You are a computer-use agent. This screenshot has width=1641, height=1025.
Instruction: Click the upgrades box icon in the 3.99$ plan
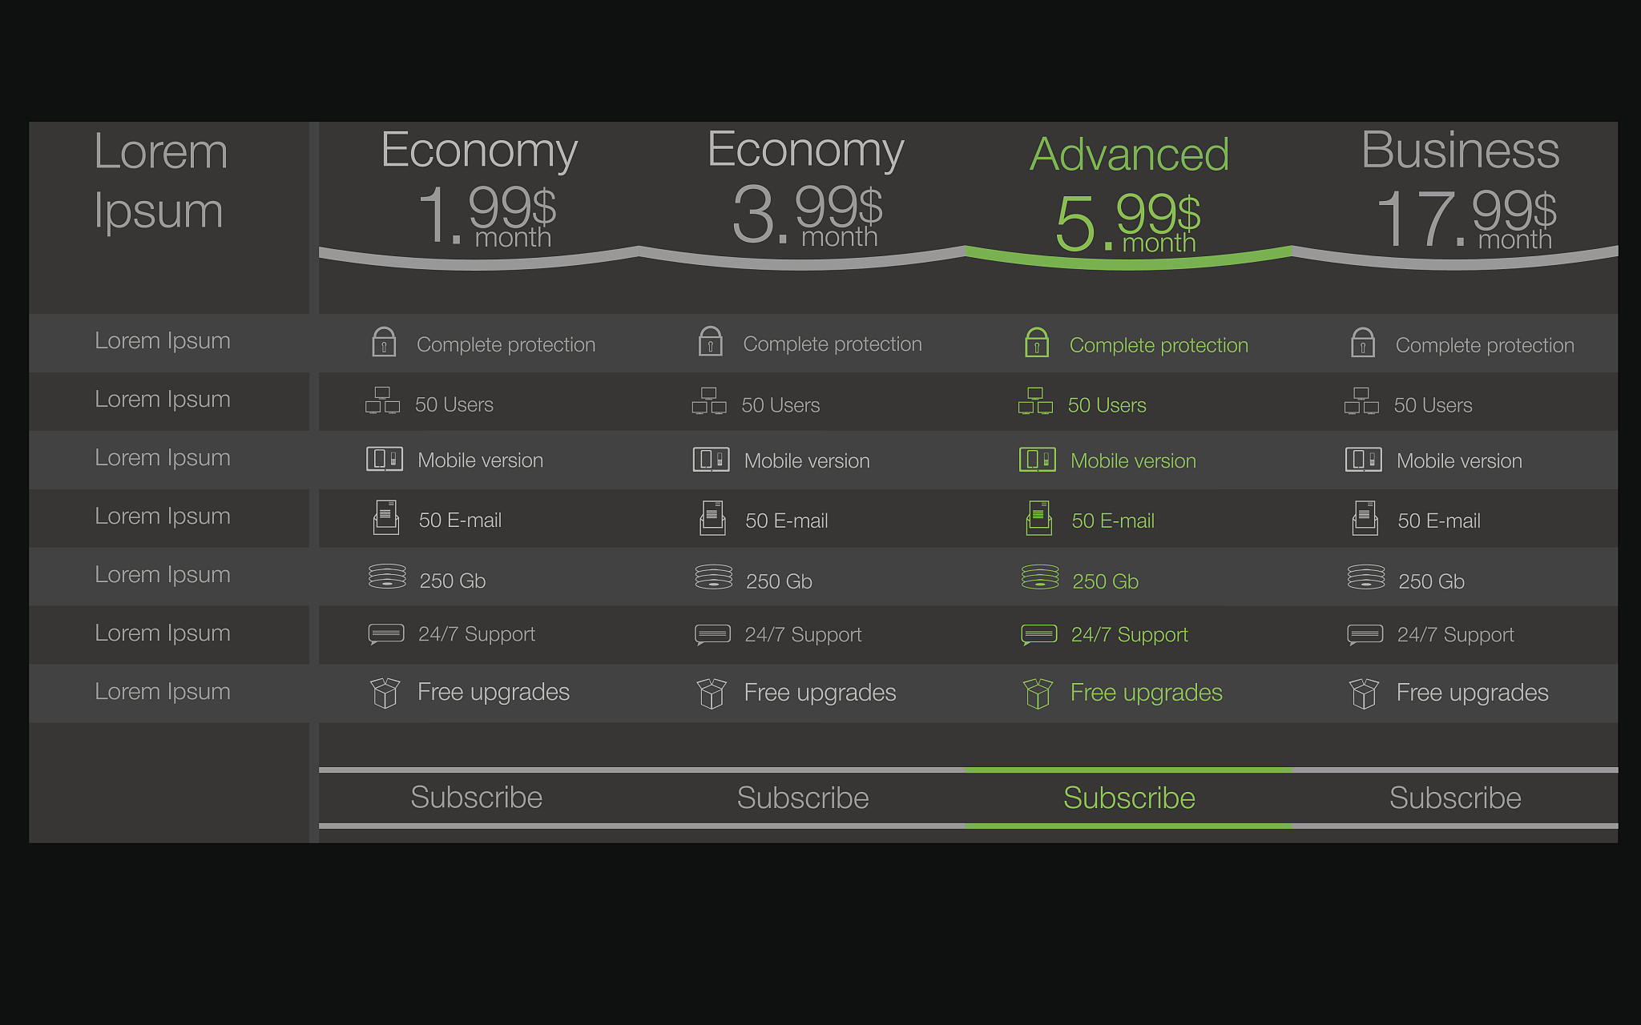pos(711,693)
